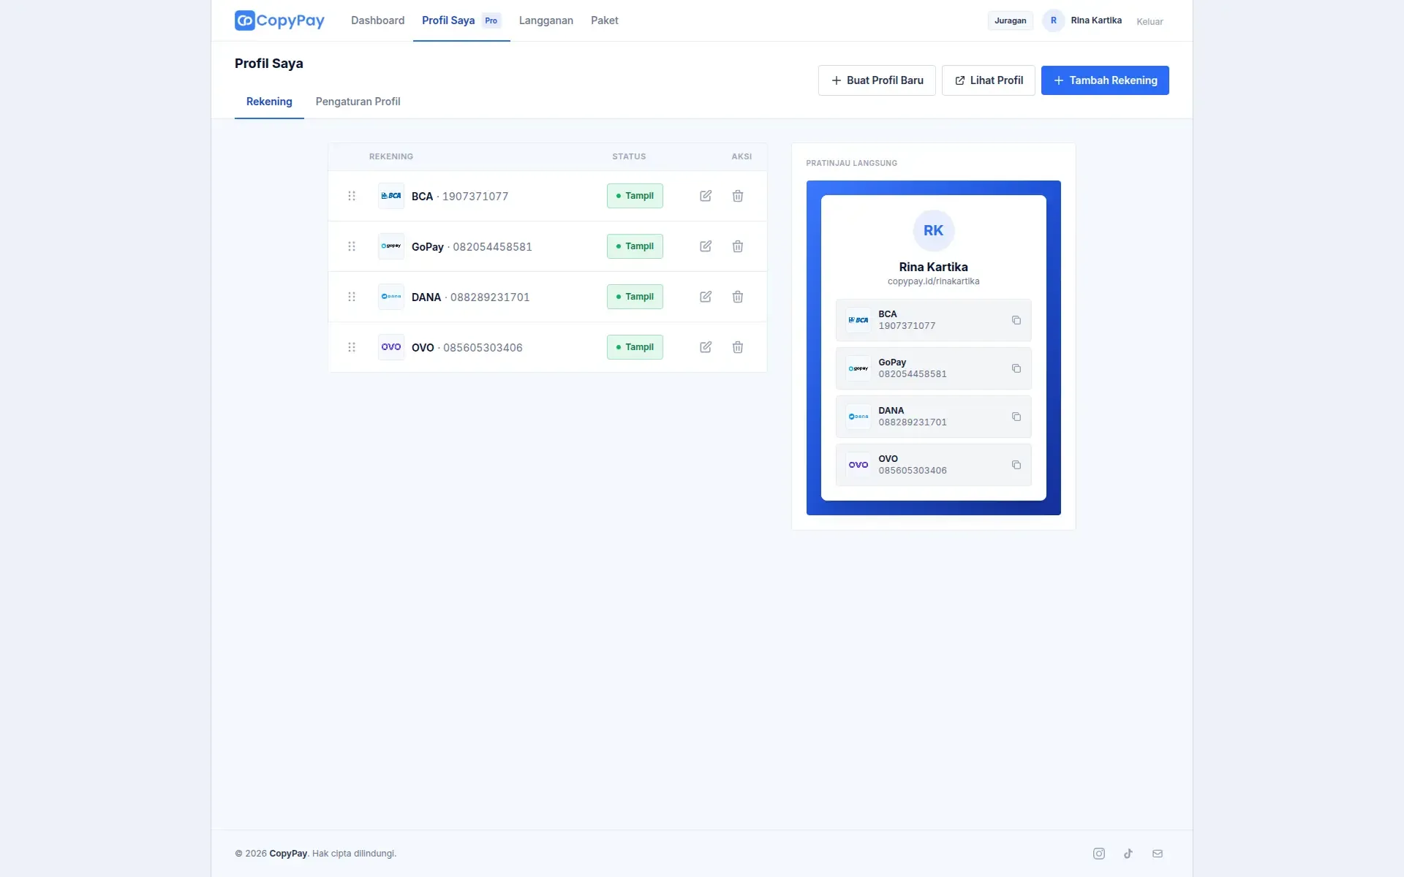Screen dimensions: 1404x877
Task: Click the Buat Profil Baru button
Action: (x=877, y=80)
